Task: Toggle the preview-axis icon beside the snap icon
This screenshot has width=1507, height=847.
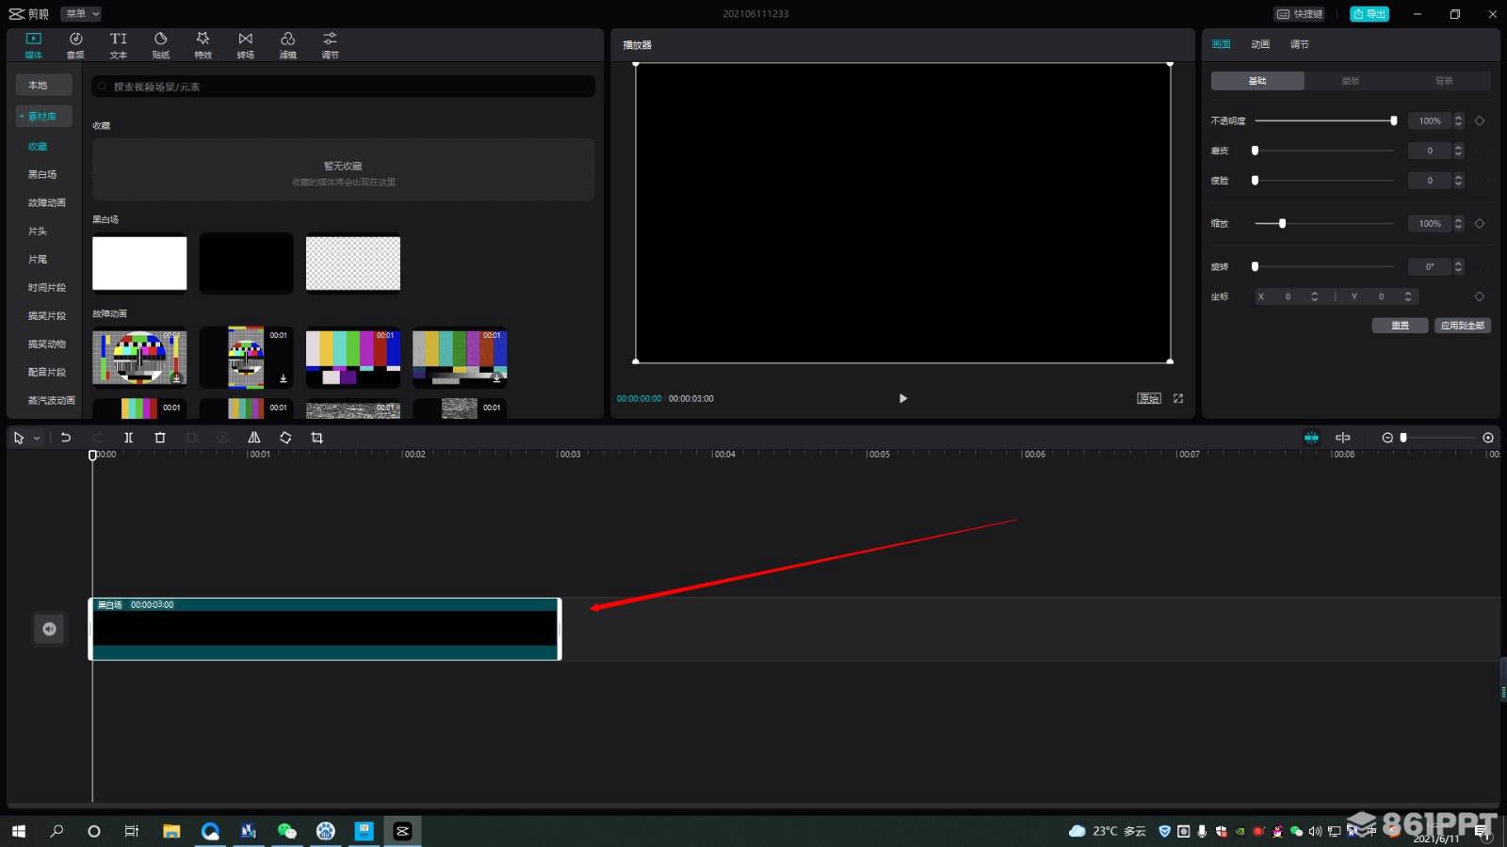Action: tap(1343, 438)
